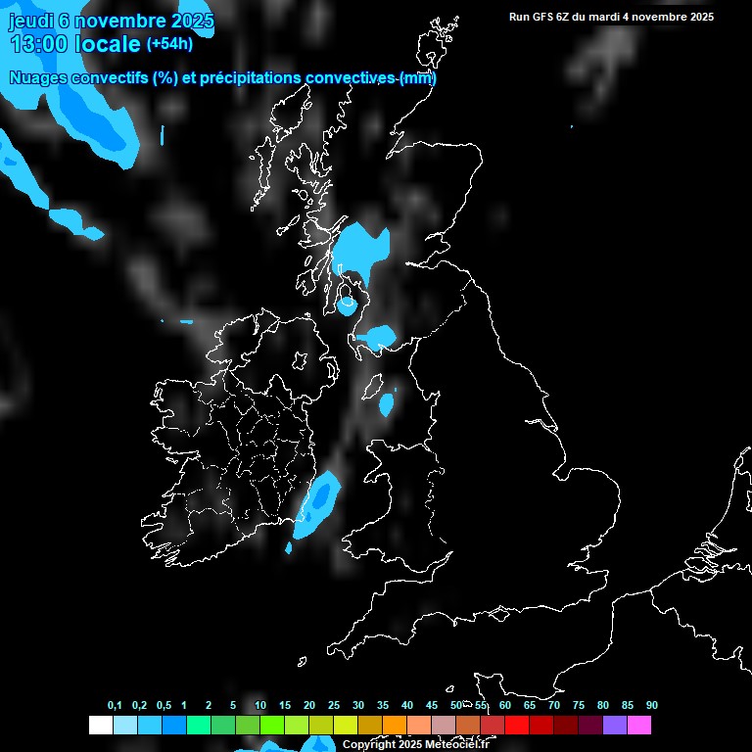
Task: Click the white swatch in the legend
Action: tap(100, 726)
